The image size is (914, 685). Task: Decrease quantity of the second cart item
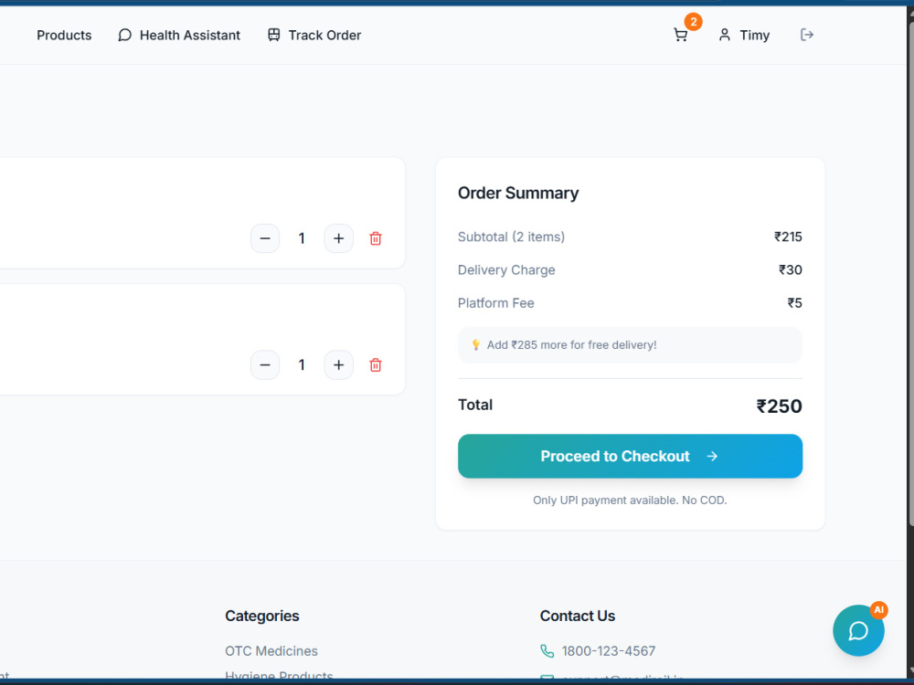265,364
